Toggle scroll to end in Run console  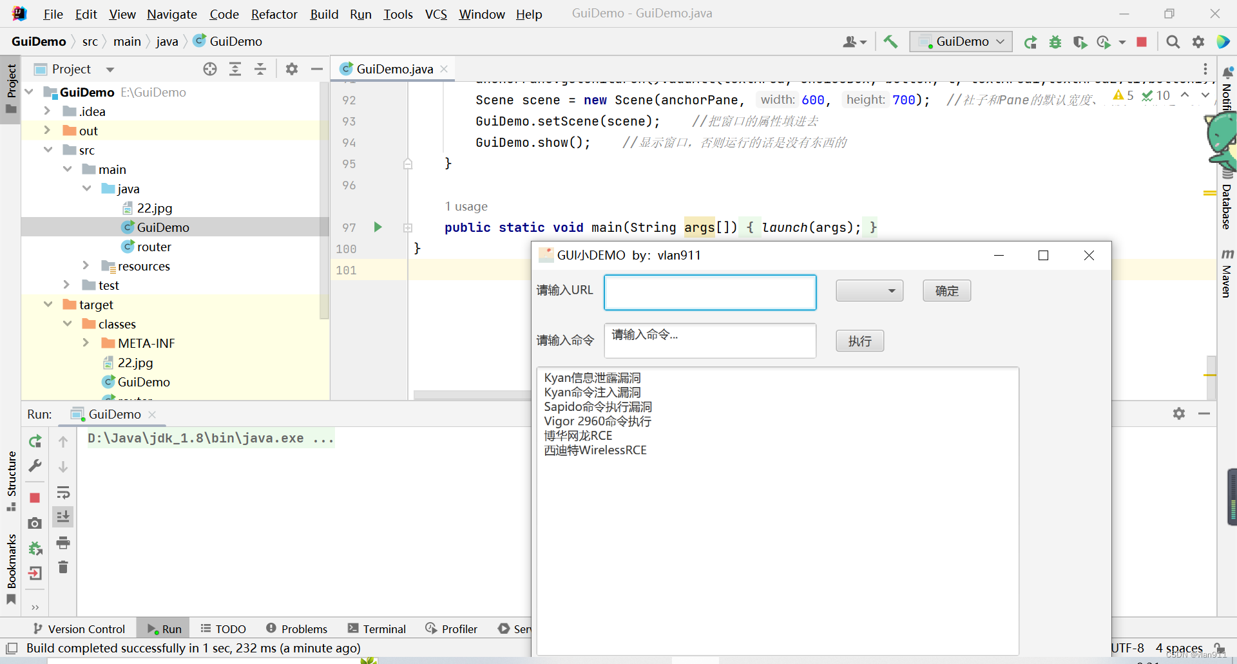pyautogui.click(x=63, y=517)
